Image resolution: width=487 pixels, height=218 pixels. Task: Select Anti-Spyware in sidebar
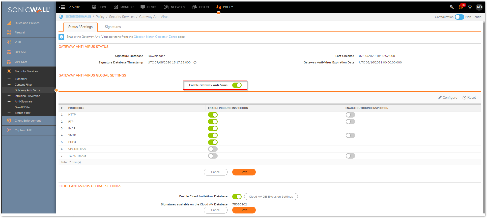[x=23, y=101]
